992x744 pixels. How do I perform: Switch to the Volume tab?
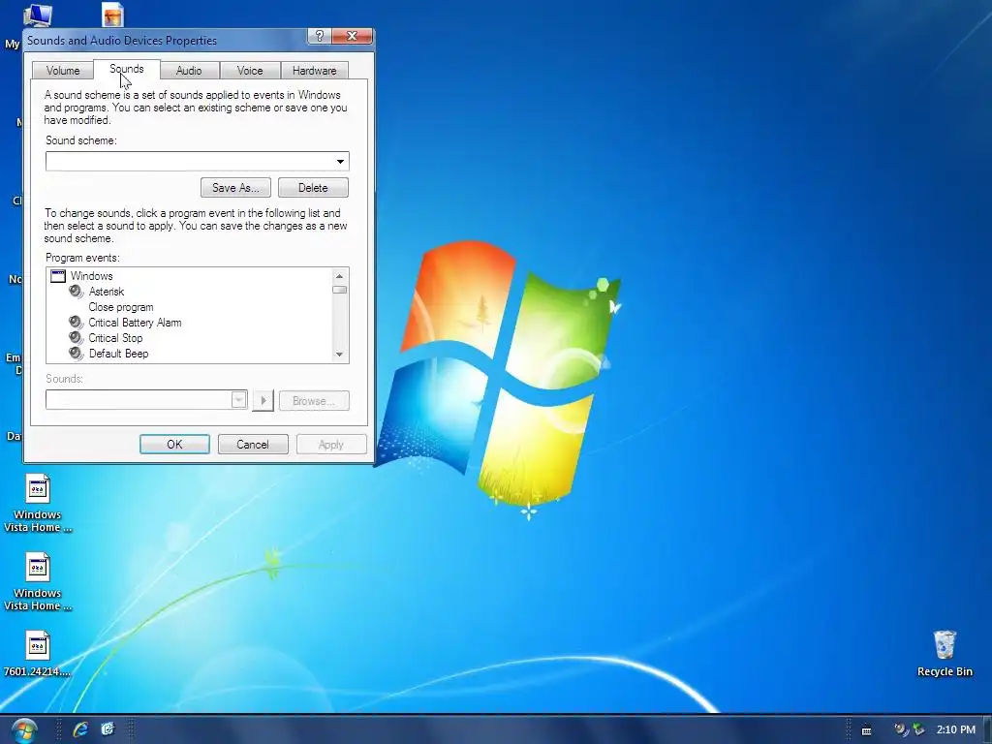point(63,70)
